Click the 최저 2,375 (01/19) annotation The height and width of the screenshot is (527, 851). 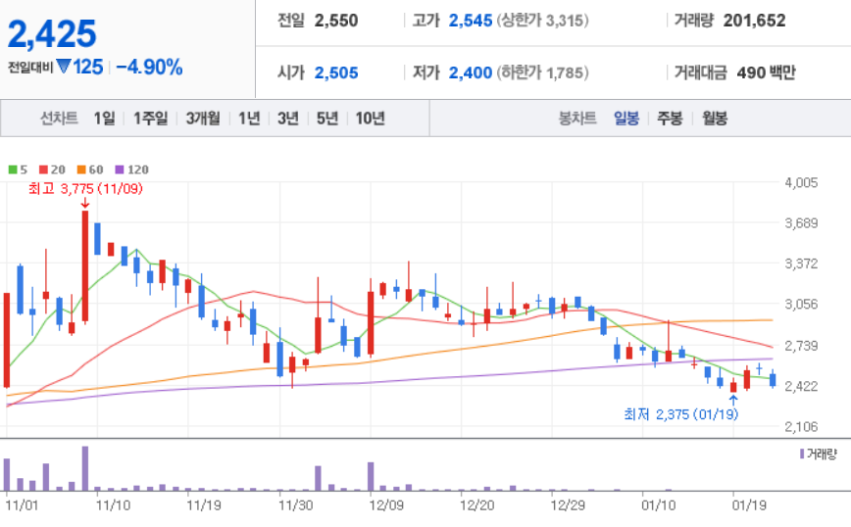(x=681, y=414)
